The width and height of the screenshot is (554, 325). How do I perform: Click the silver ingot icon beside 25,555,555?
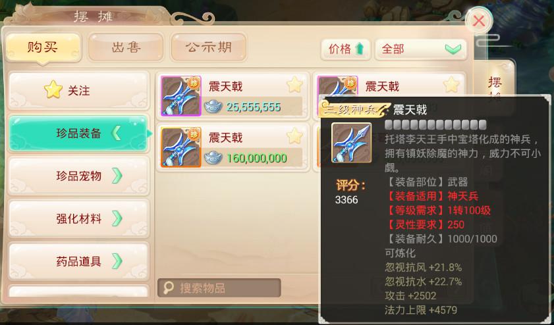[x=213, y=107]
